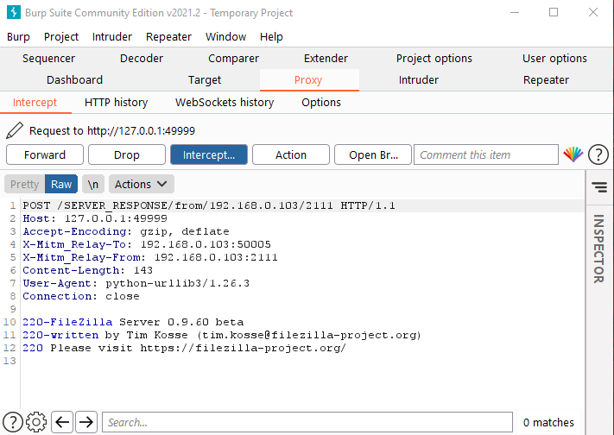Switch to the Intruder tool tab

pos(419,80)
